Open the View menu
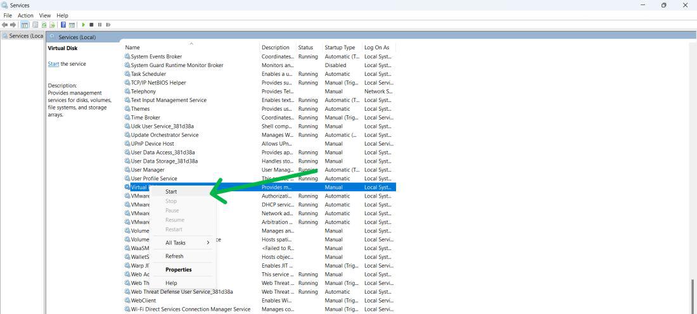The width and height of the screenshot is (697, 314). tap(45, 16)
